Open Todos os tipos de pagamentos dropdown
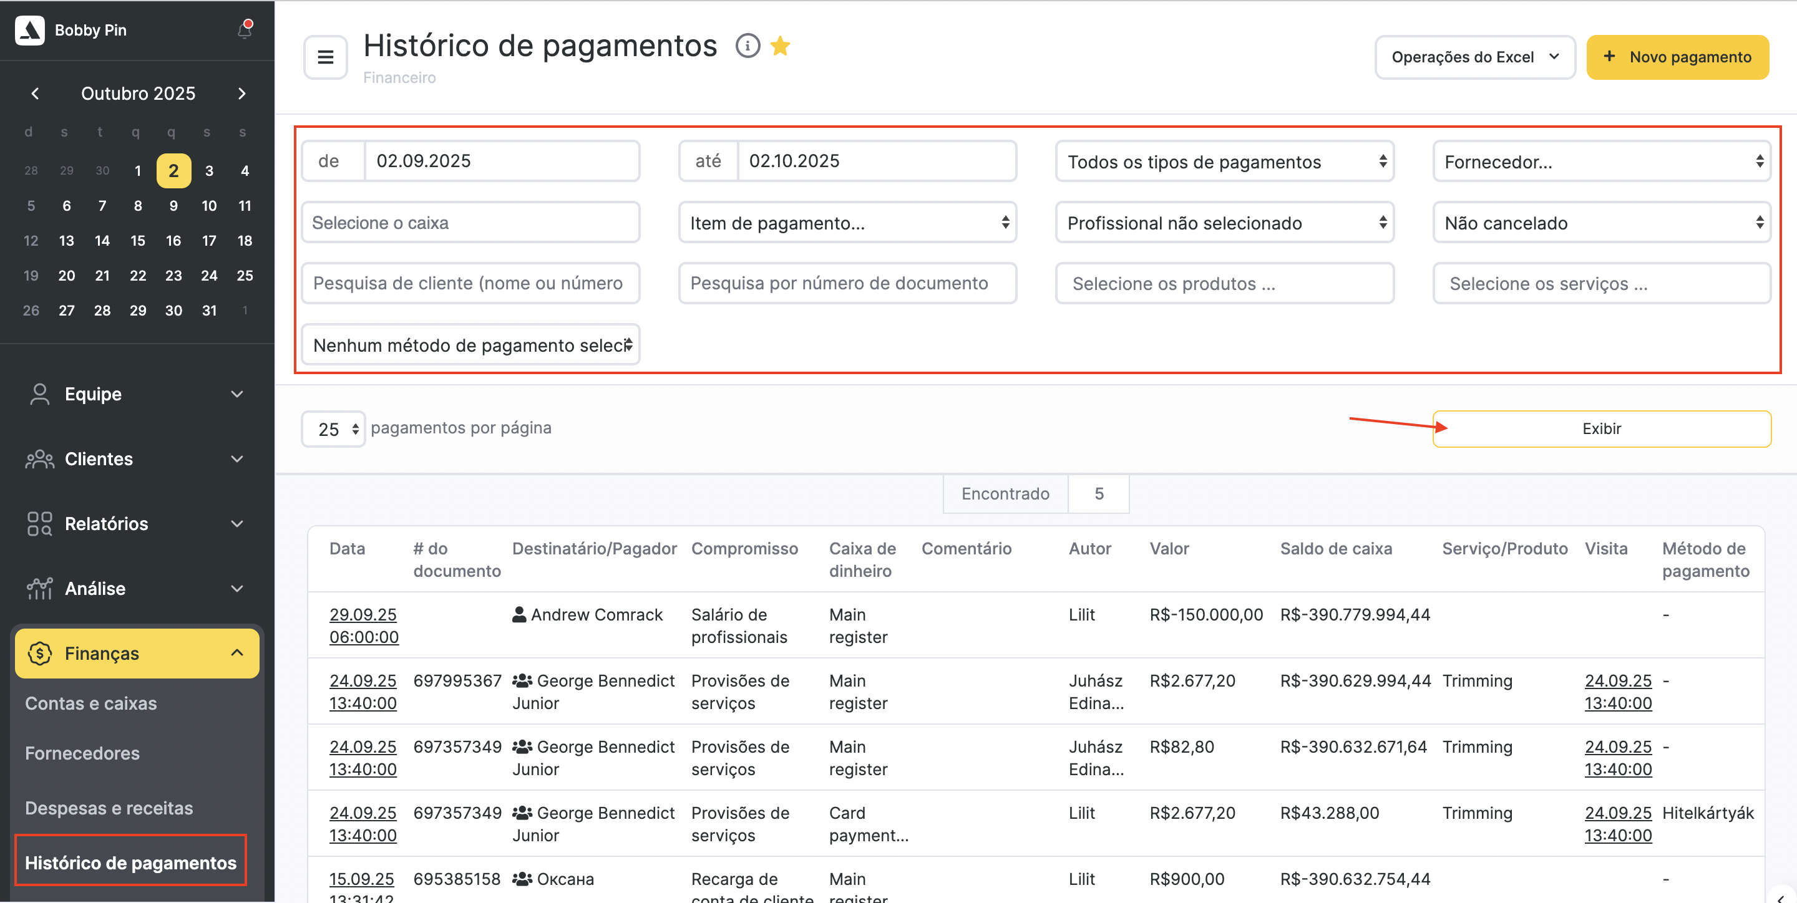This screenshot has height=903, width=1797. tap(1224, 162)
